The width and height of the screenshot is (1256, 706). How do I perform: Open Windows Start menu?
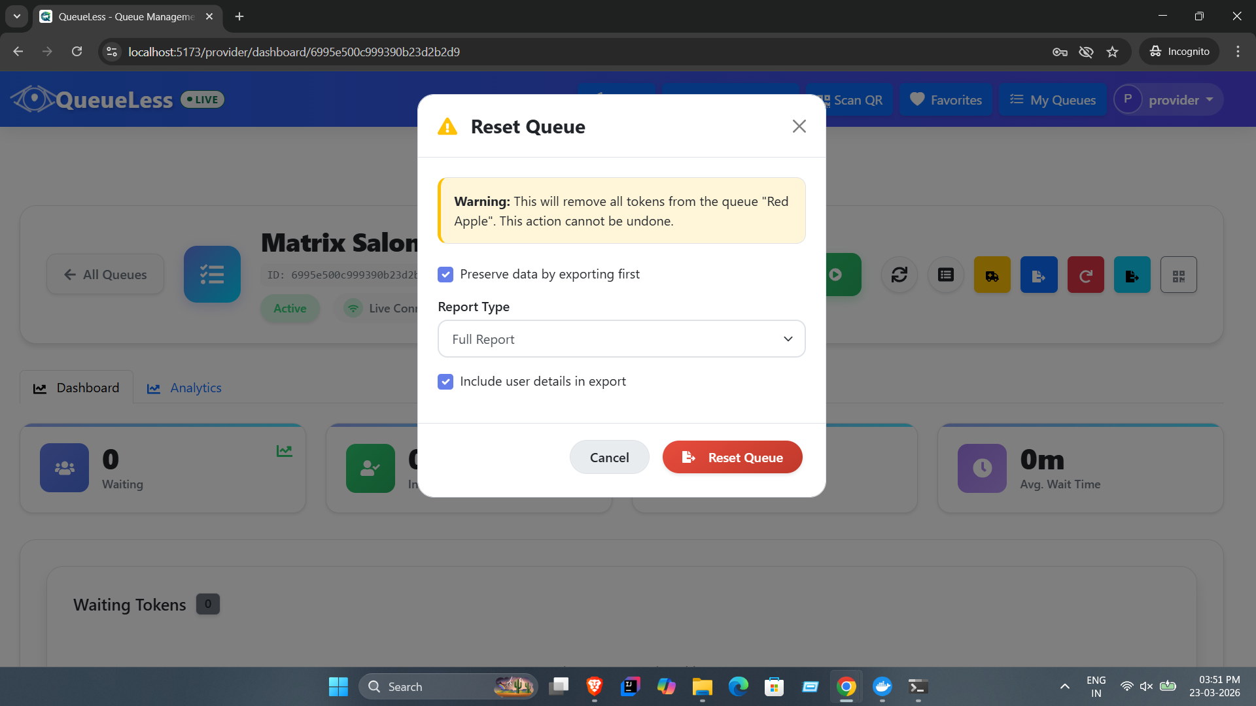point(338,686)
